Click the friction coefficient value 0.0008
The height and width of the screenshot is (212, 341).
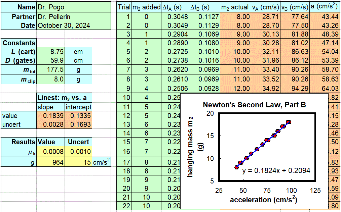coord(50,152)
